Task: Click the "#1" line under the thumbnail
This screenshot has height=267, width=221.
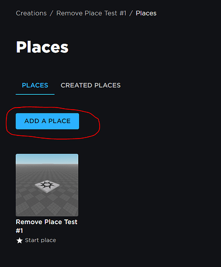Action: 19,231
